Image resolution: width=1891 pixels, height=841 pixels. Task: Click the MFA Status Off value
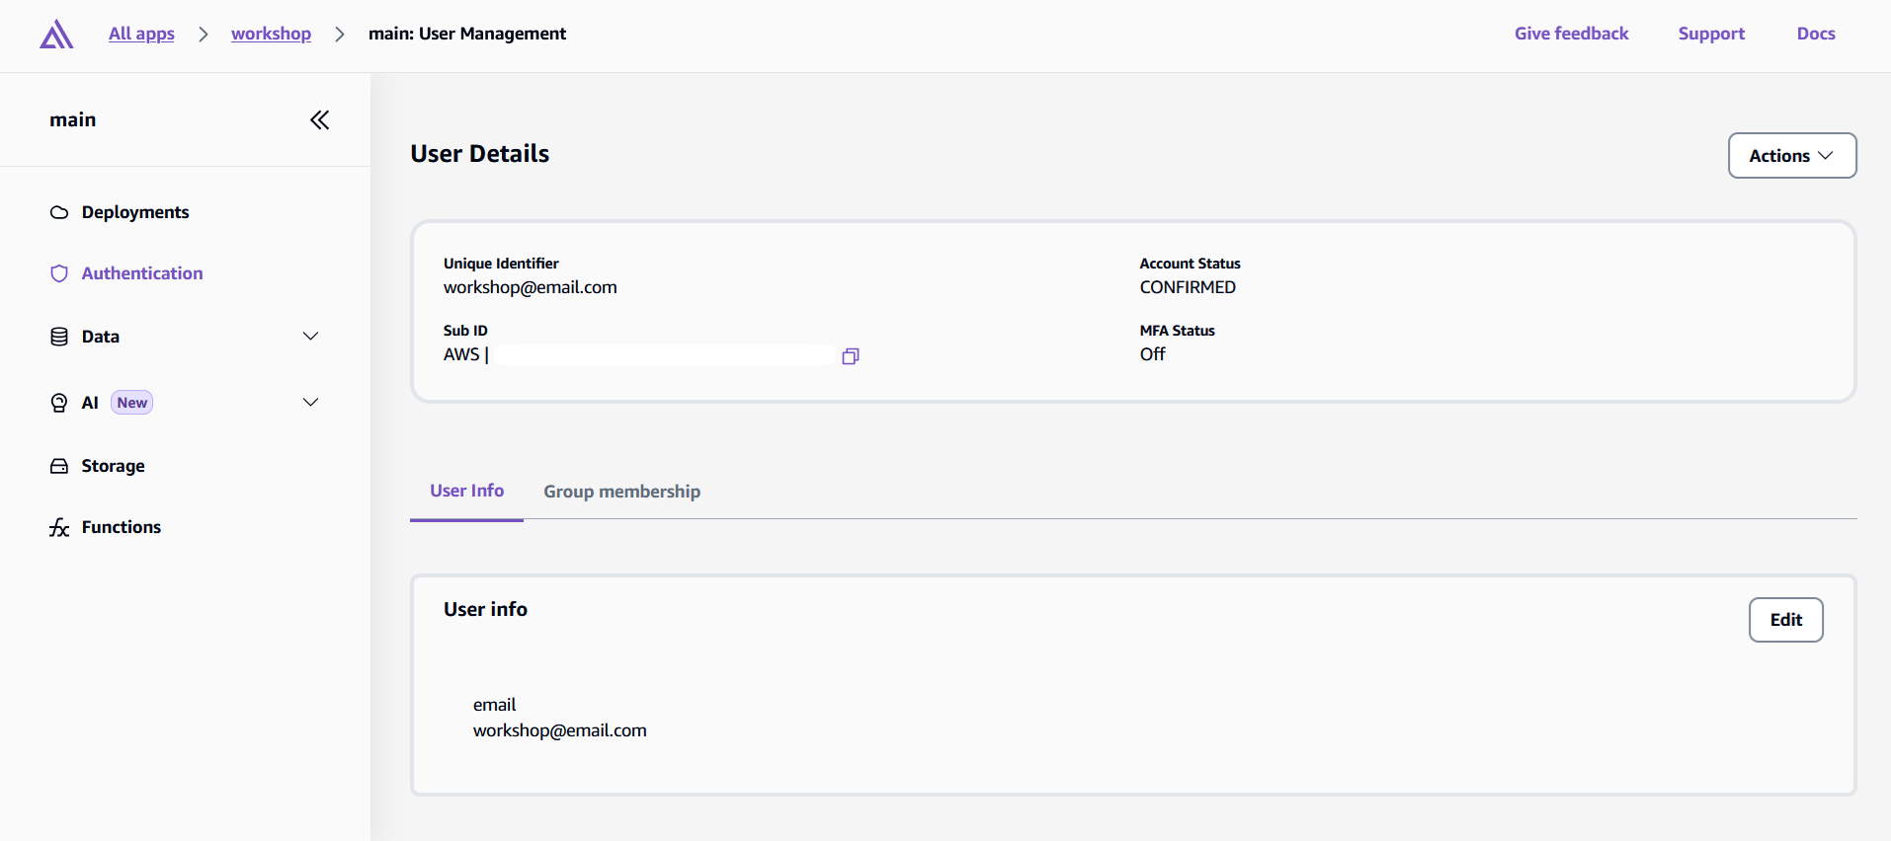click(1152, 354)
